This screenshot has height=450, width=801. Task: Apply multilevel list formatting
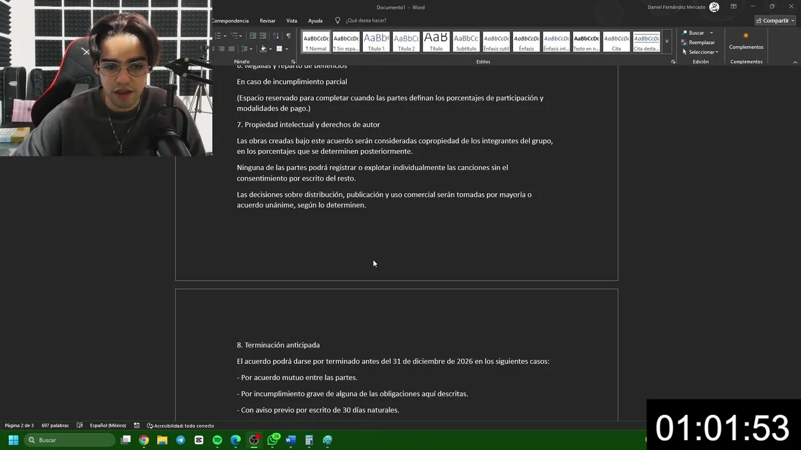pyautogui.click(x=234, y=36)
